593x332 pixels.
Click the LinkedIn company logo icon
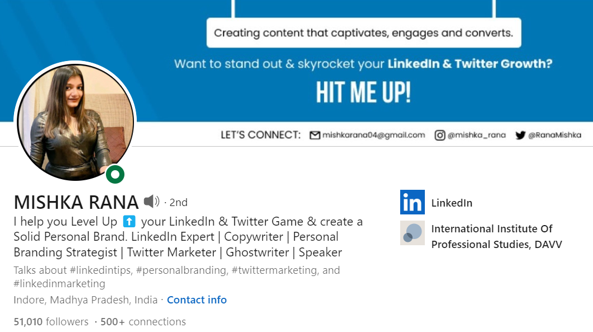[x=412, y=202]
